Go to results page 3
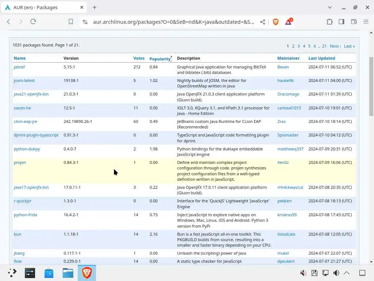 (x=299, y=46)
